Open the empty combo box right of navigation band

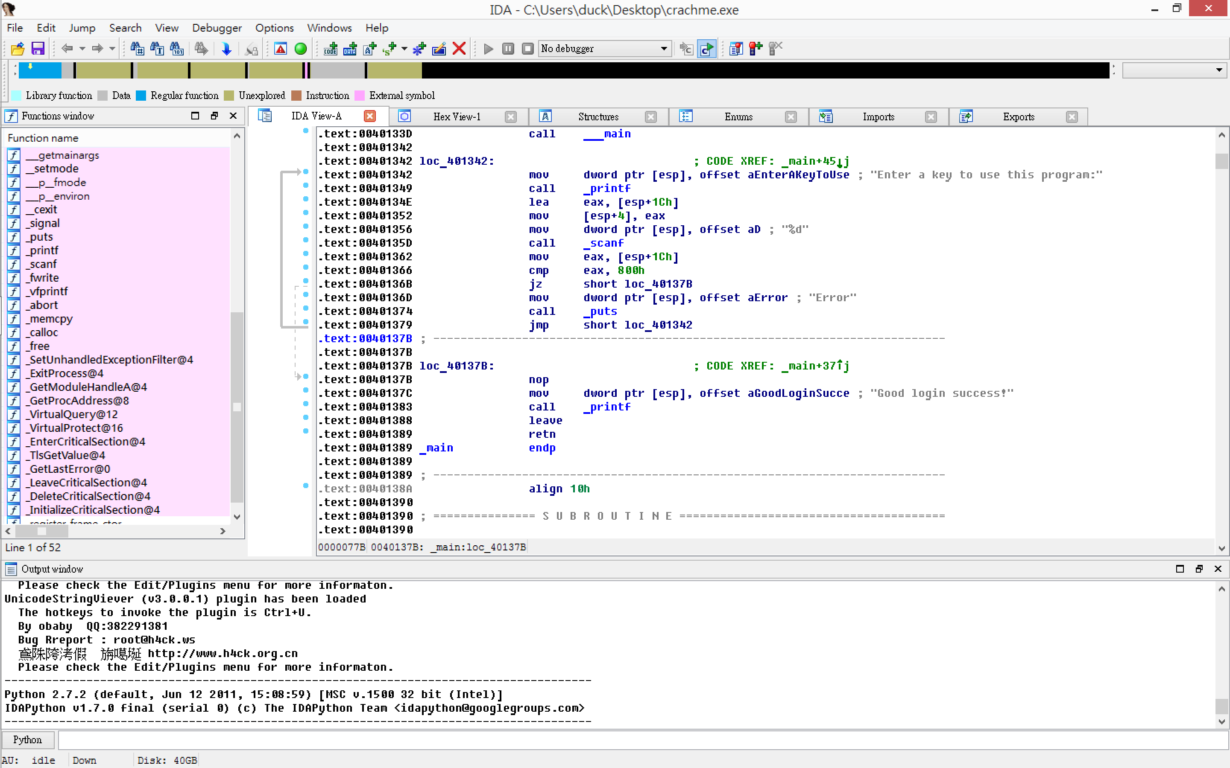click(x=1219, y=70)
